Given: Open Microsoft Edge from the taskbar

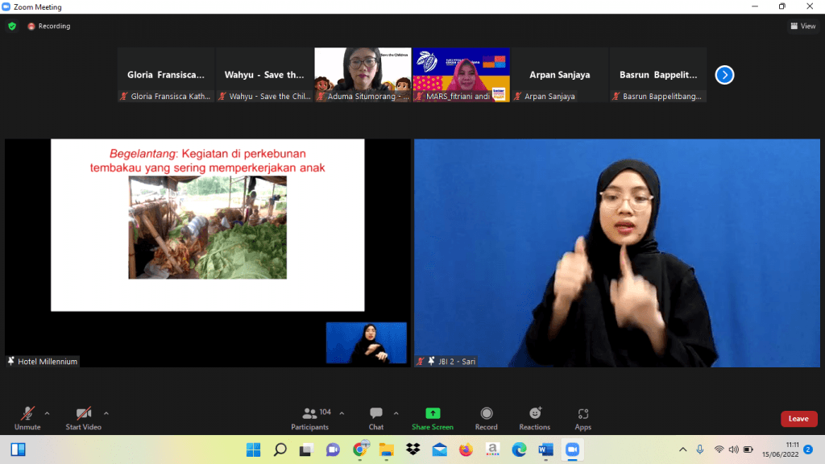Looking at the screenshot, I should tap(519, 449).
